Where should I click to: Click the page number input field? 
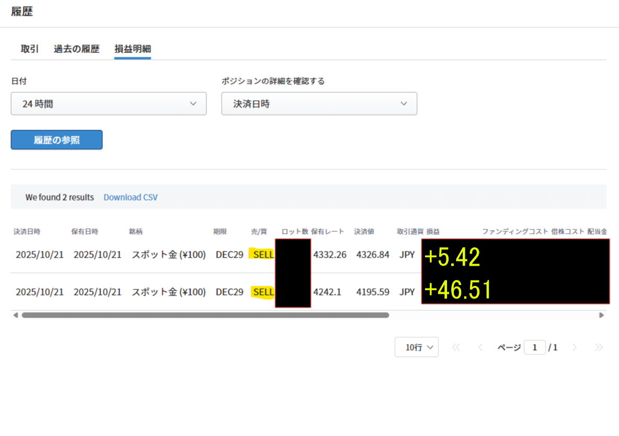click(x=534, y=347)
